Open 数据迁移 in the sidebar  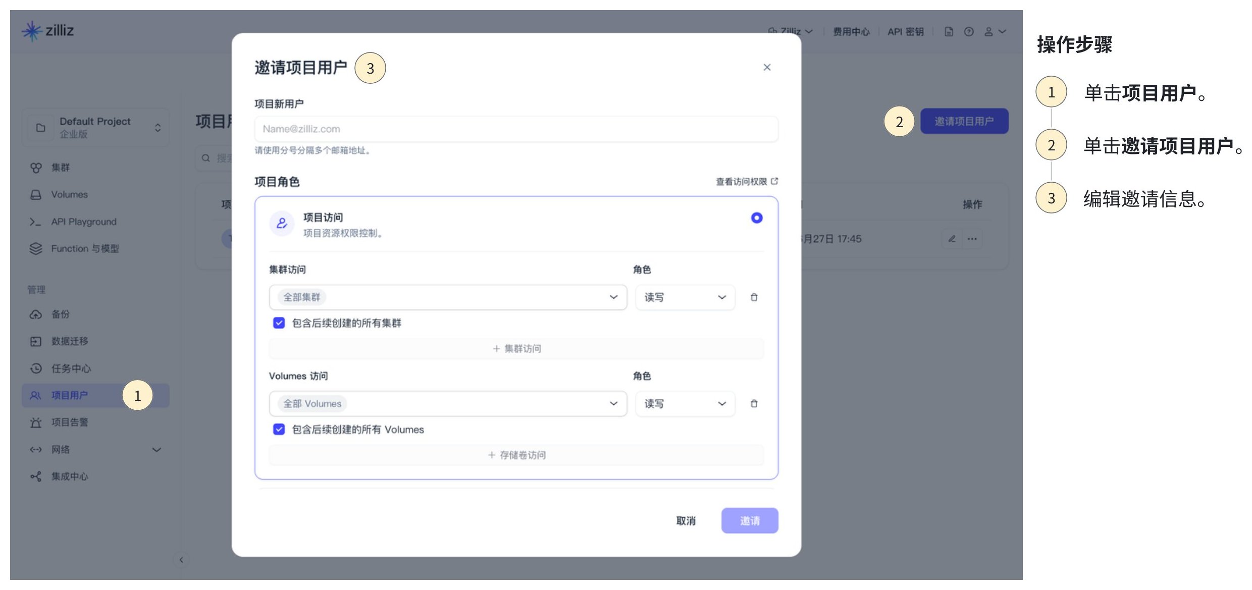(70, 341)
